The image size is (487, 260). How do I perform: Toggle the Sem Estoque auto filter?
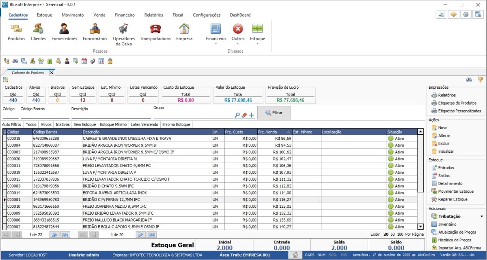(x=84, y=125)
